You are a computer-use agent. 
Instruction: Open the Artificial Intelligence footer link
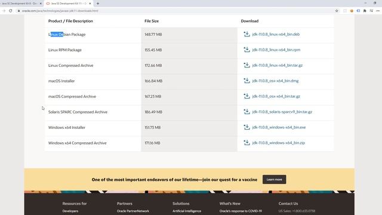(187, 211)
